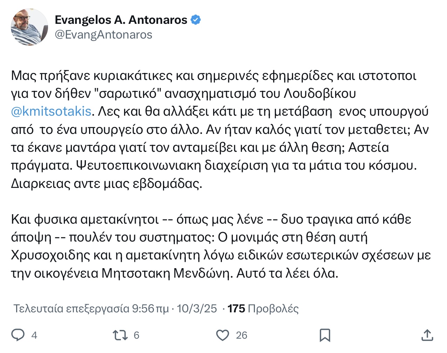Open the @kmitsotakis mention link

(x=51, y=111)
